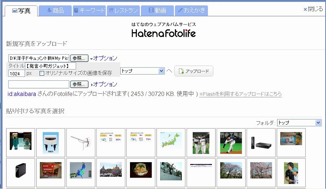Switch to the 写真 tab
The image size is (326, 189).
[x=21, y=11]
